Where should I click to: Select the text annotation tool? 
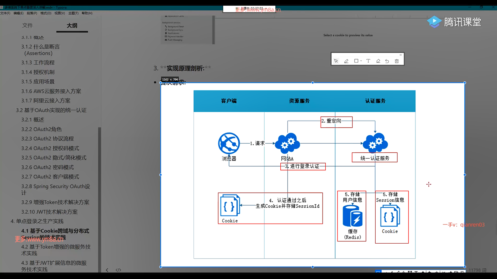tap(368, 61)
